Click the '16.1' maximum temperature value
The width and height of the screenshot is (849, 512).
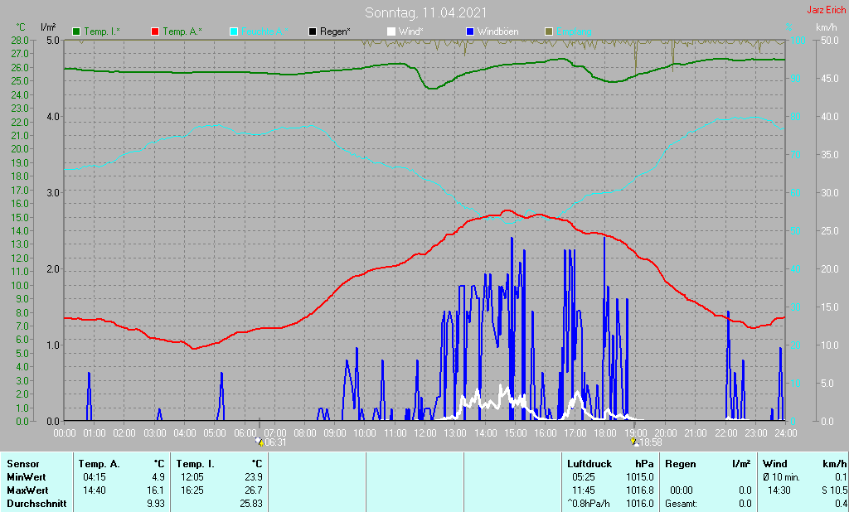pyautogui.click(x=156, y=490)
